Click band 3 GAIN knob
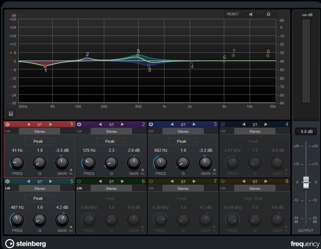Image resolution: width=321 pixels, height=249 pixels. pyautogui.click(x=205, y=163)
